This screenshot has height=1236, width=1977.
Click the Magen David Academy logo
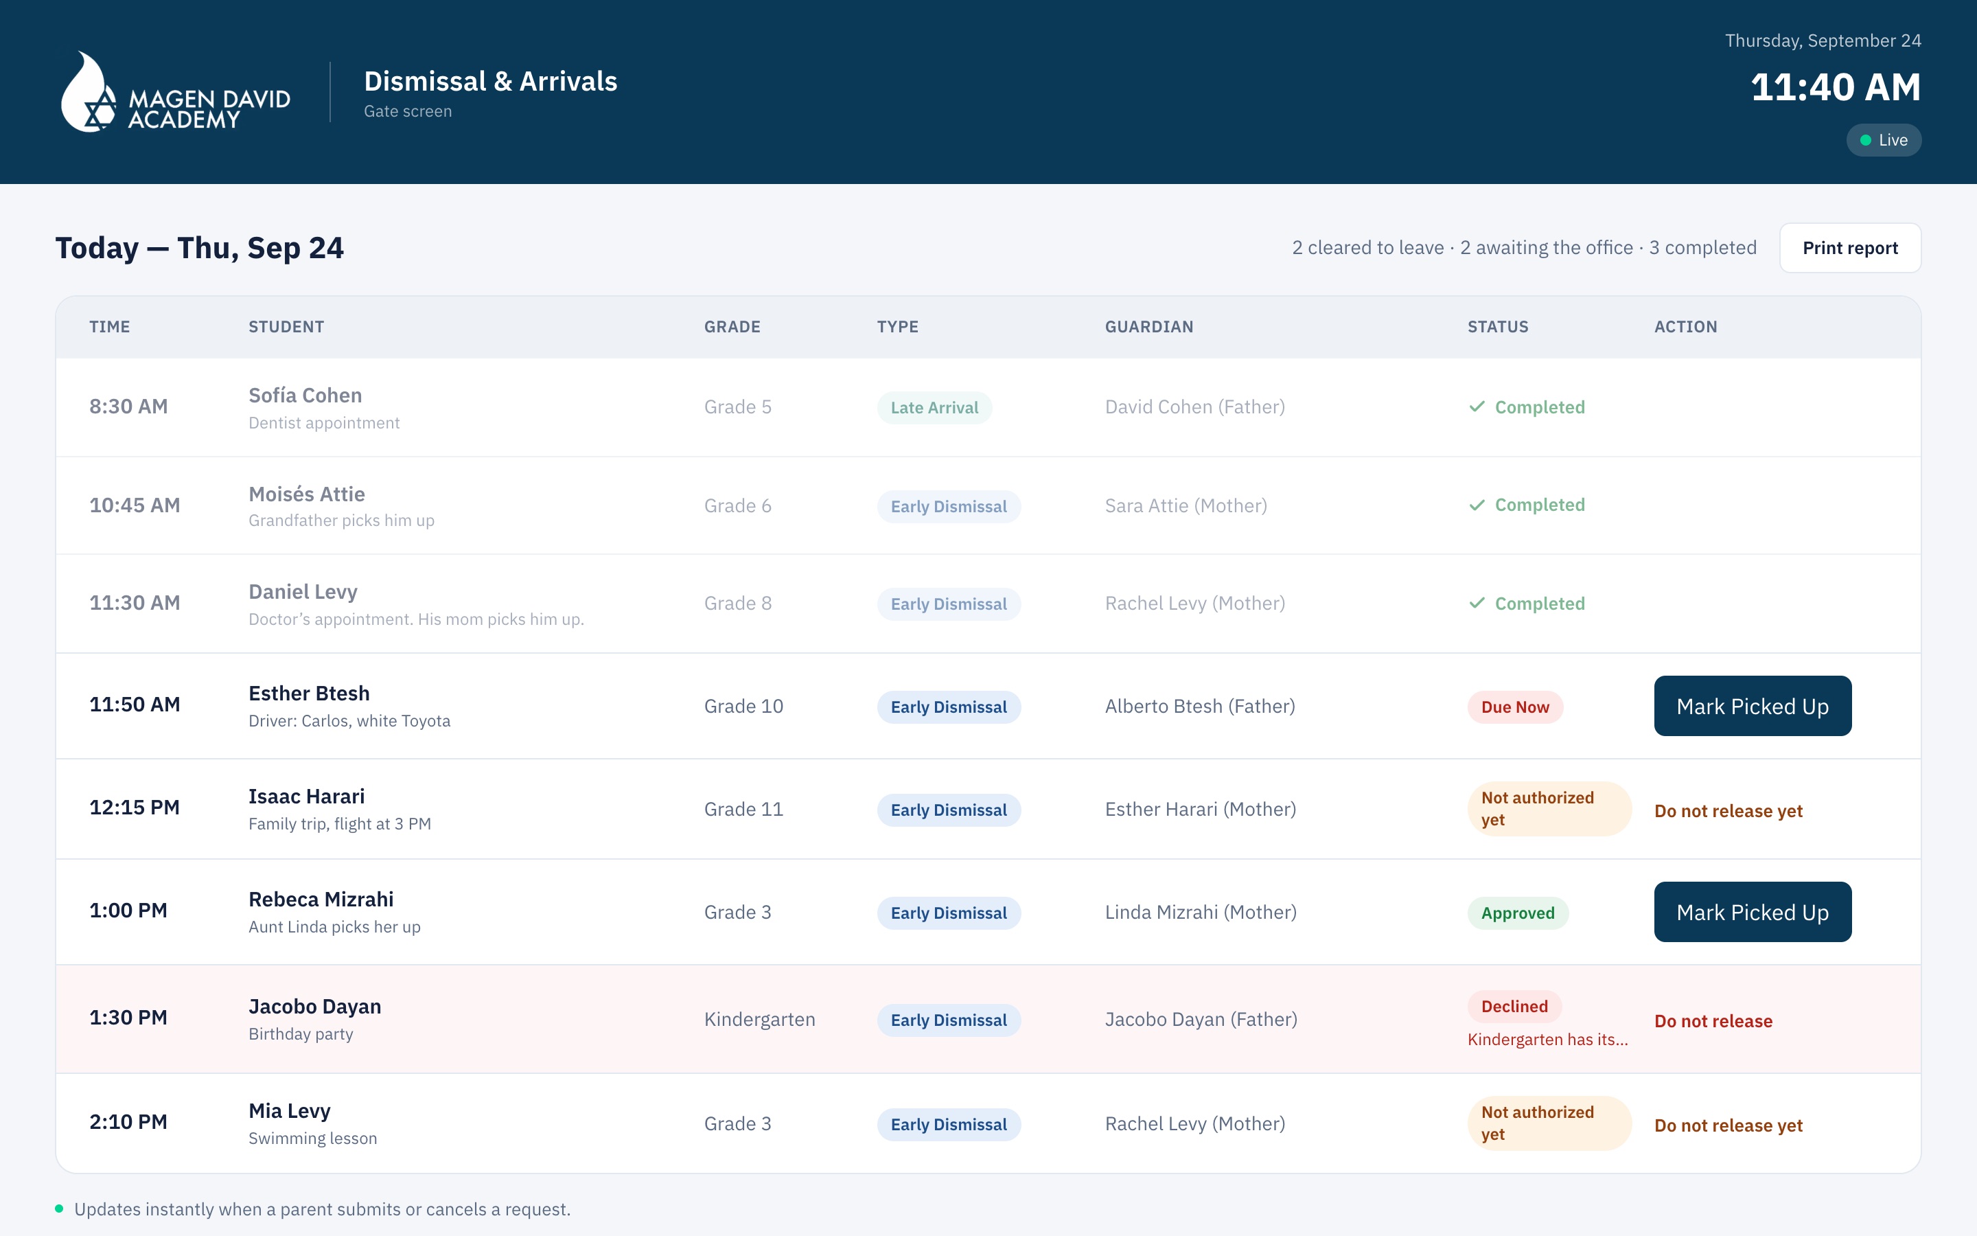click(x=176, y=93)
